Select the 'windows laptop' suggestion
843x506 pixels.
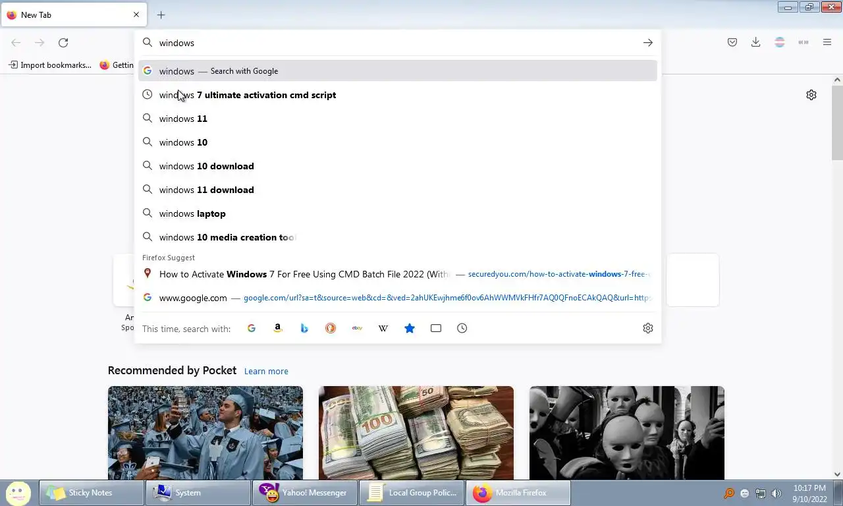(x=398, y=213)
